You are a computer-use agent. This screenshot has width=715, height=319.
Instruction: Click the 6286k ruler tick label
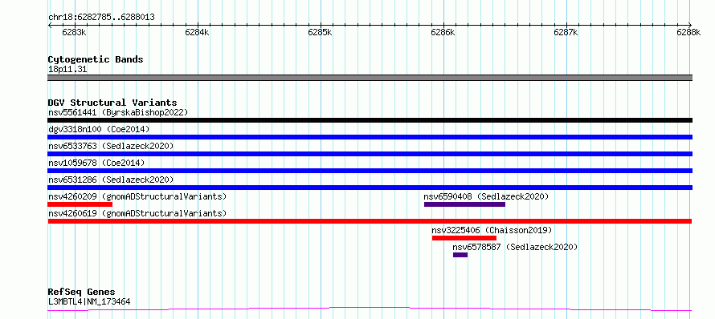443,32
